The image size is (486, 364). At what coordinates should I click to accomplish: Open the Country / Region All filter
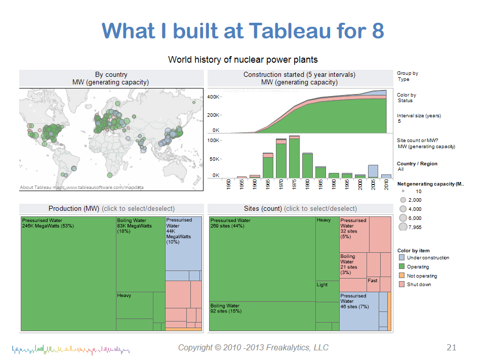coord(401,169)
